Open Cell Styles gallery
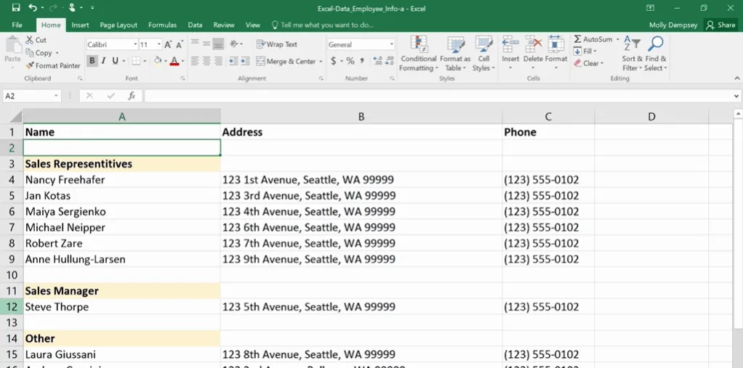743x368 pixels. [483, 54]
